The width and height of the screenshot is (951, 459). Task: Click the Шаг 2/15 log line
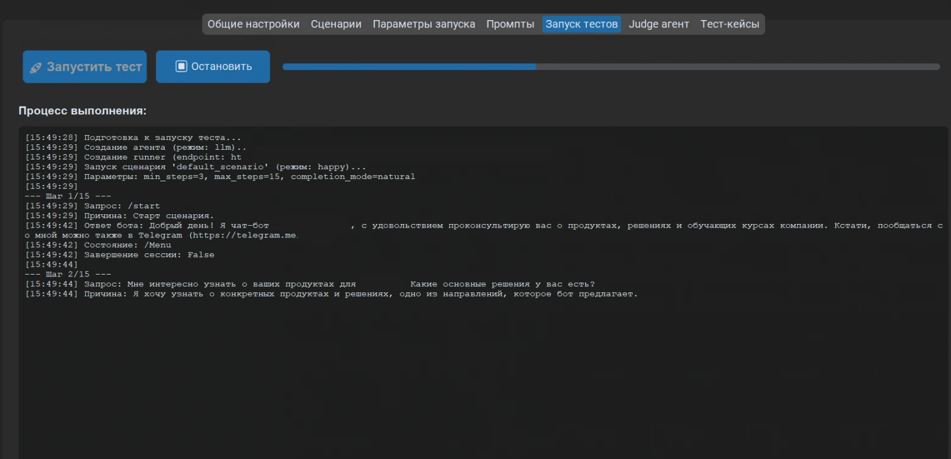coord(68,274)
